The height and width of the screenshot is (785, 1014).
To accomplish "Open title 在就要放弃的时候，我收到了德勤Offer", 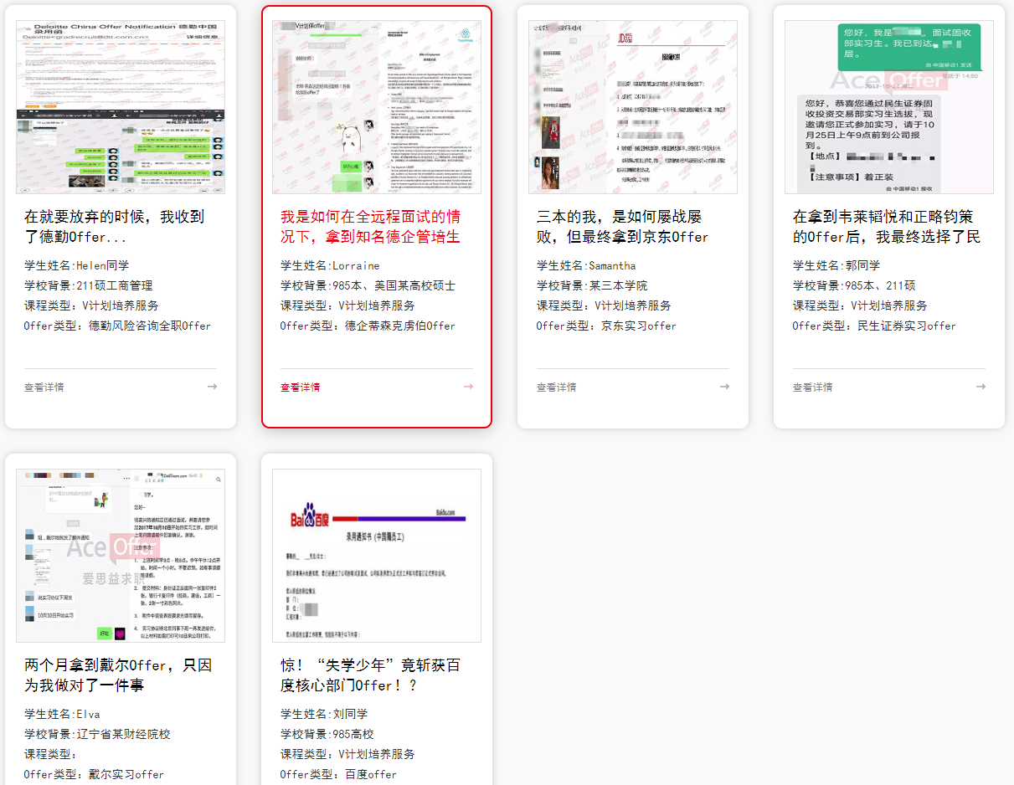I will (x=115, y=227).
